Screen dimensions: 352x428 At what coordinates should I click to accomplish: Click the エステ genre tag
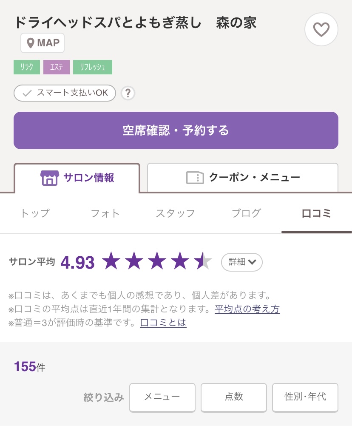coord(57,67)
